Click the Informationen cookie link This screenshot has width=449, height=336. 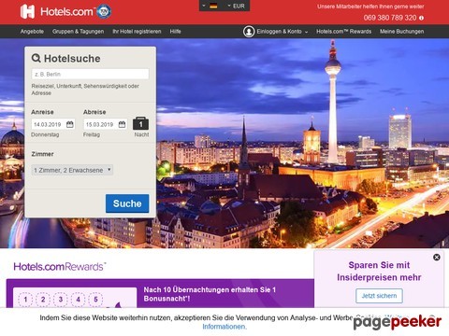224,327
